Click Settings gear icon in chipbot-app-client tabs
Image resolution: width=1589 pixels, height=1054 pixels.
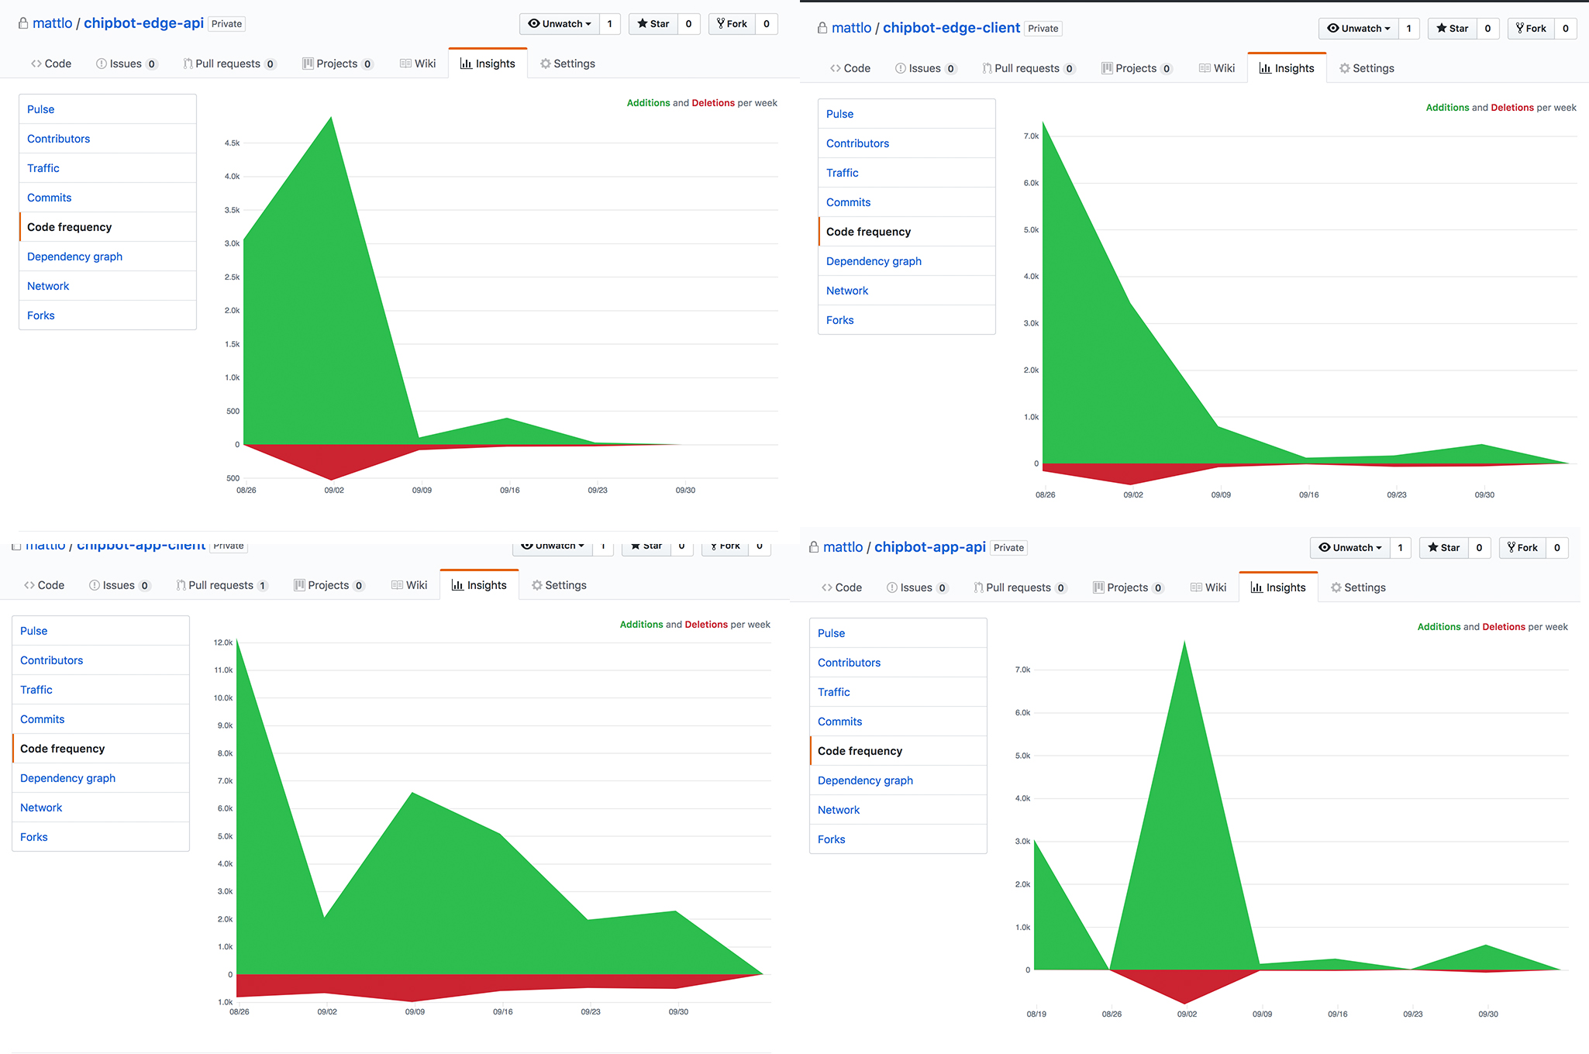tap(537, 585)
